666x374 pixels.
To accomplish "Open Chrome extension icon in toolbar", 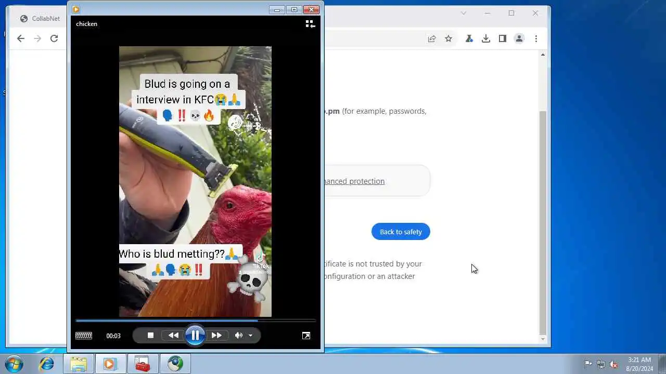I will (469, 38).
